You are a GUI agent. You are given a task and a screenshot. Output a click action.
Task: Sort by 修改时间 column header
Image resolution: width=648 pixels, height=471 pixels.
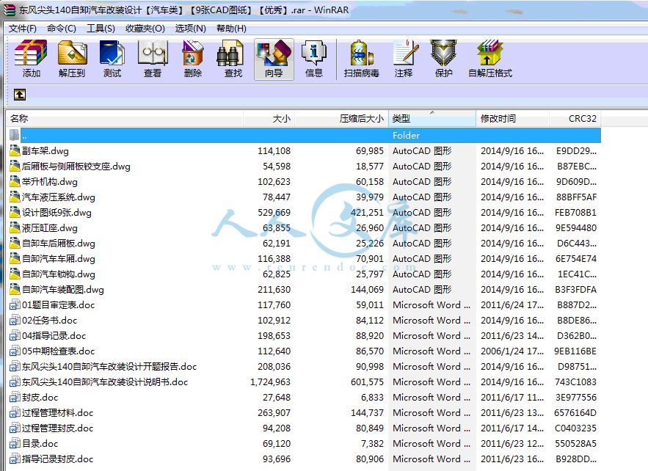[x=512, y=119]
